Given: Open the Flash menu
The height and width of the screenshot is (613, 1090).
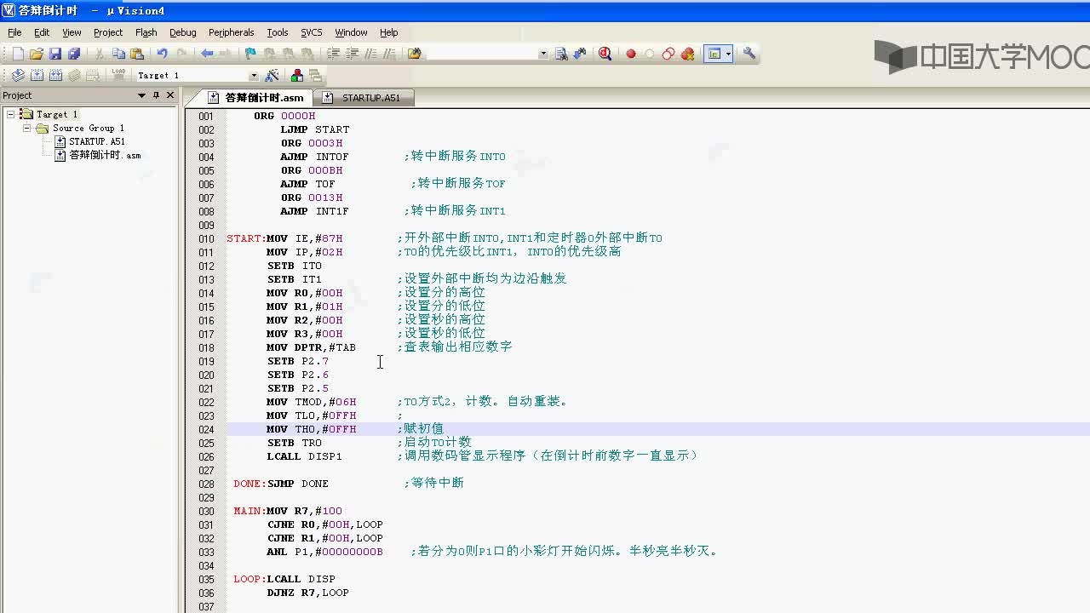Looking at the screenshot, I should tap(146, 32).
